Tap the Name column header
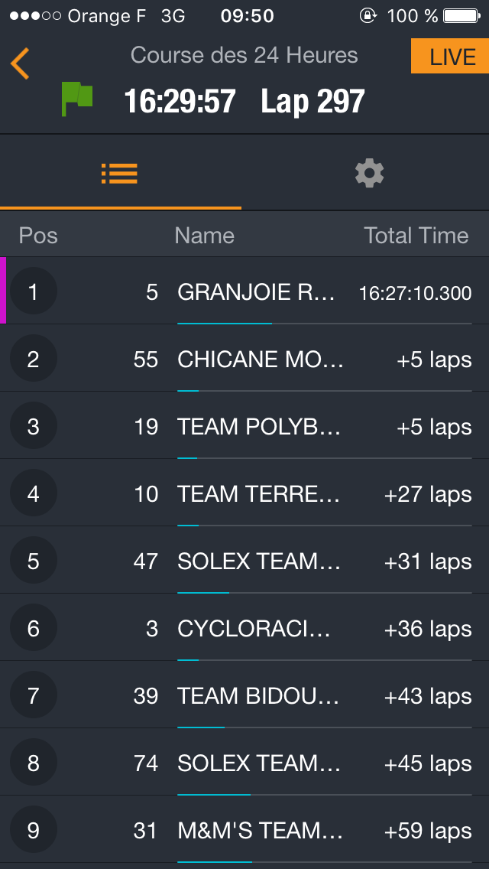 pos(204,236)
